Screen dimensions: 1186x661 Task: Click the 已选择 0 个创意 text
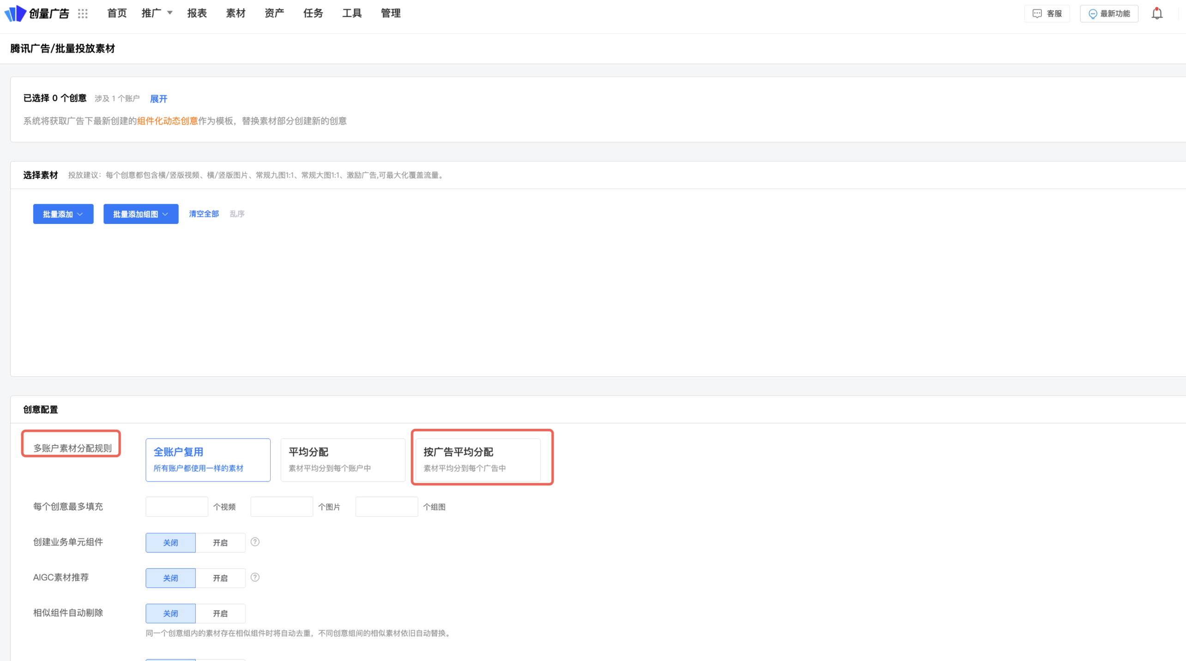(55, 98)
